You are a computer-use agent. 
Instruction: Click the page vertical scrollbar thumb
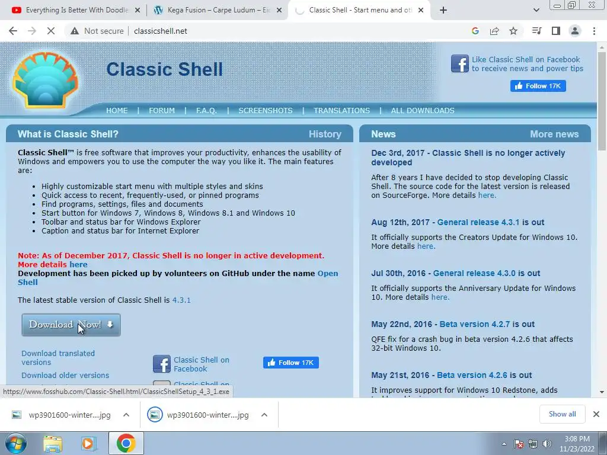602,101
